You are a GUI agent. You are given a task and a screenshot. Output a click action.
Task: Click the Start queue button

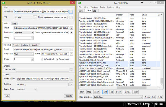coord(82,92)
